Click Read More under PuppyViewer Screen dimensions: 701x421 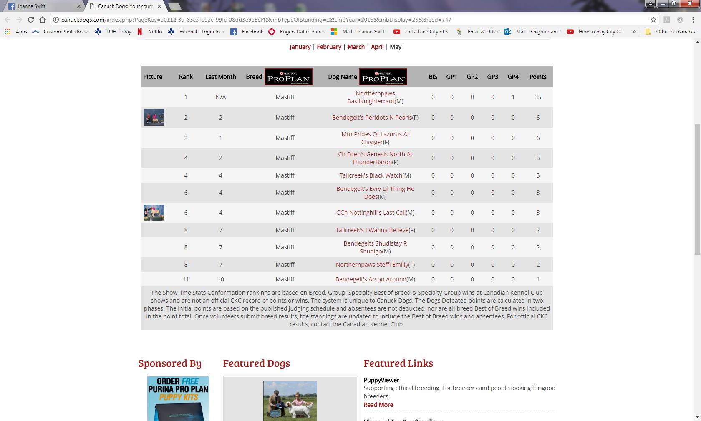tap(378, 405)
